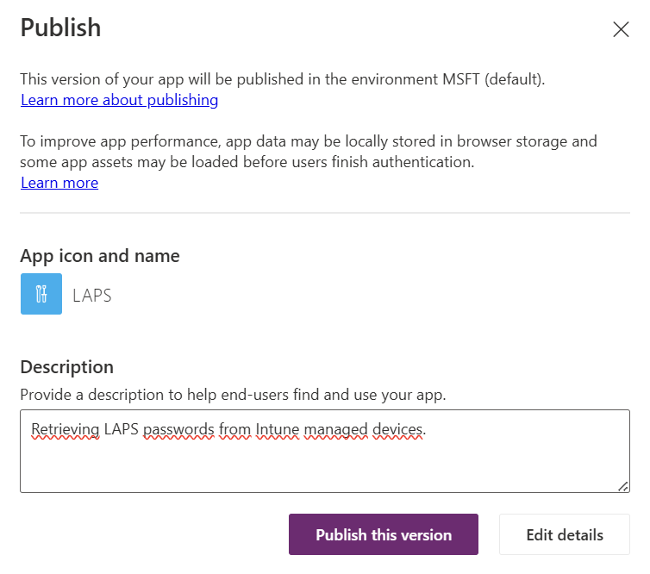
Task: Click the LAPS app name label
Action: 92,295
